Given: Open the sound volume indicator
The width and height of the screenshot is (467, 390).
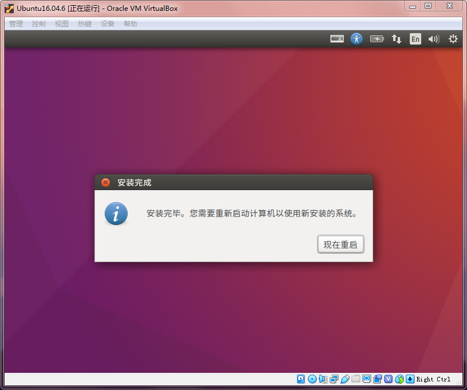Looking at the screenshot, I should (434, 39).
